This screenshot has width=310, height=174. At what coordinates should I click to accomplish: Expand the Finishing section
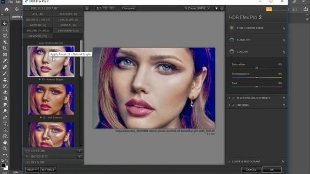(230, 105)
